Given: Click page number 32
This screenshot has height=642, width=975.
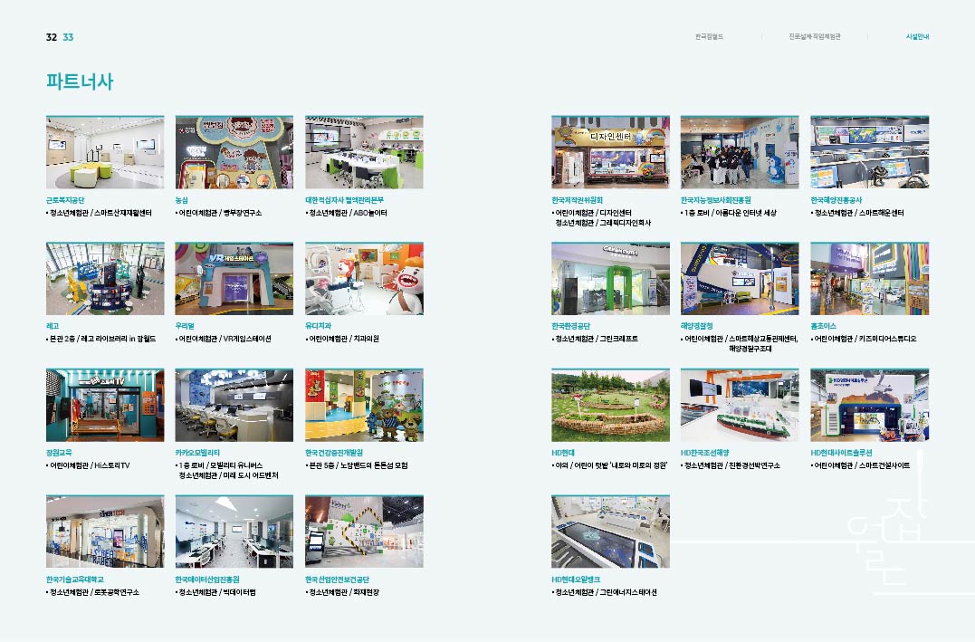Looking at the screenshot, I should pyautogui.click(x=51, y=37).
